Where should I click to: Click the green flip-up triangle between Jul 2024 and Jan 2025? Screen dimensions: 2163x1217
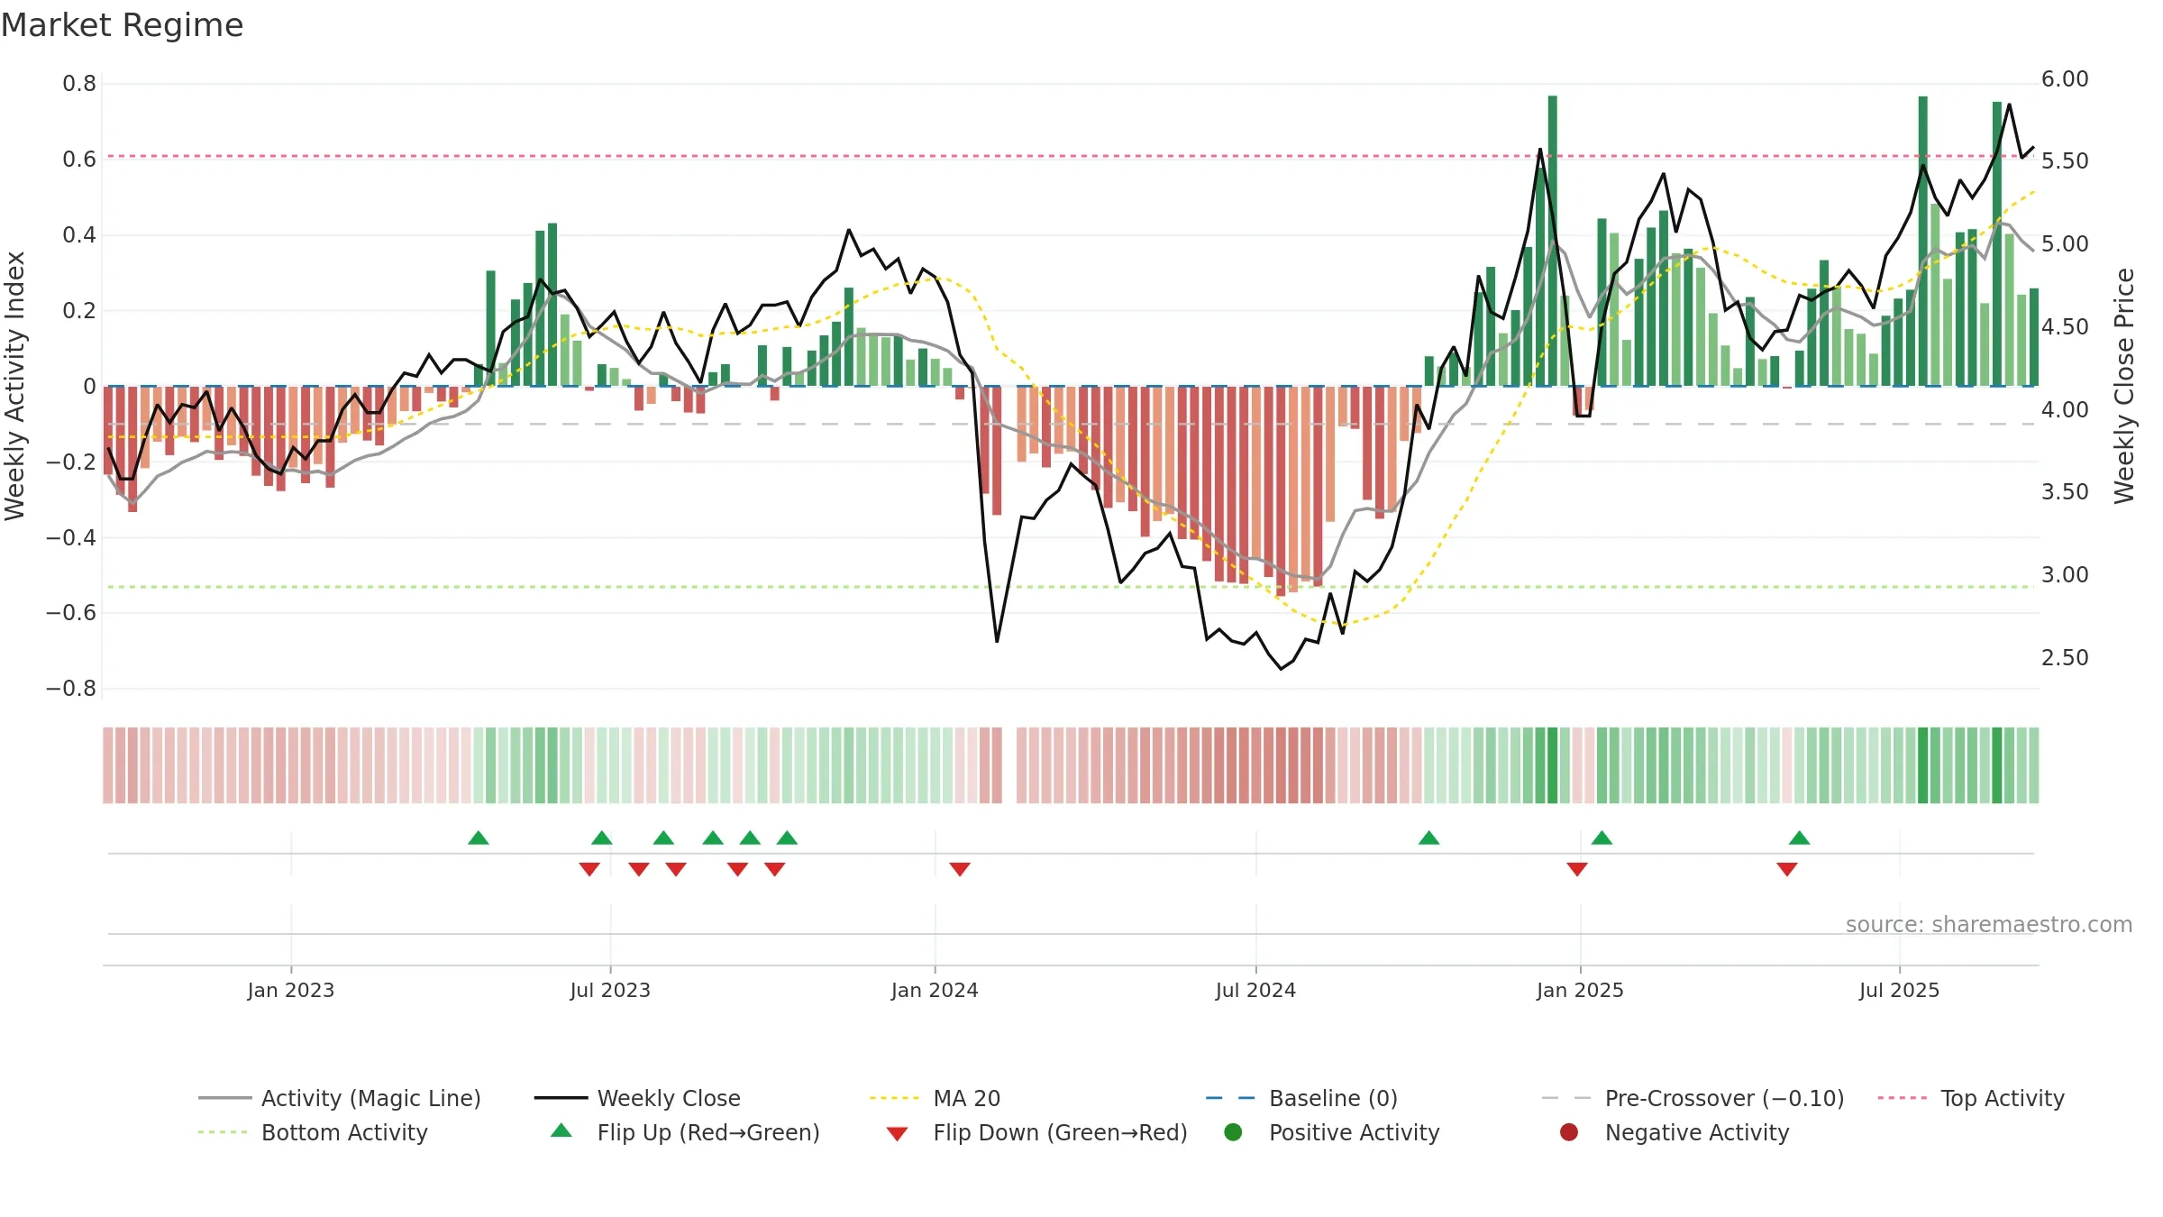tap(1428, 837)
